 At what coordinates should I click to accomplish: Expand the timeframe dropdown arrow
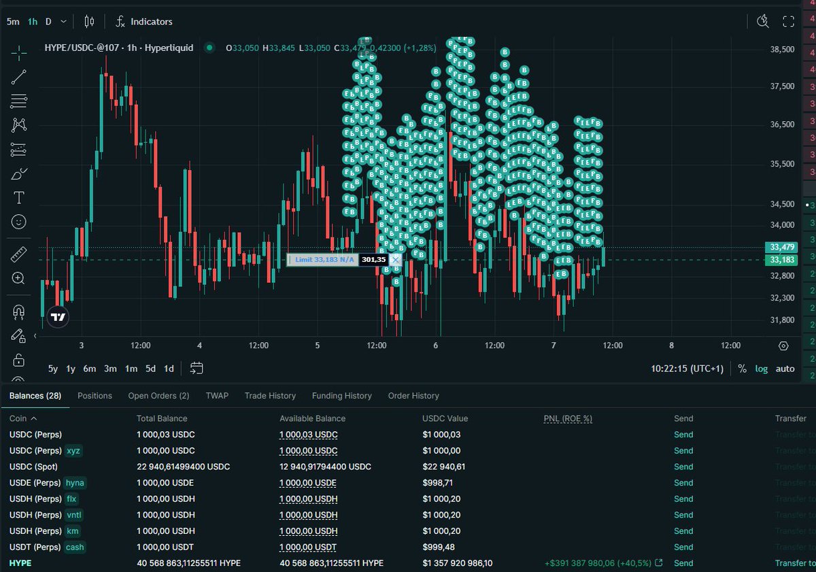point(64,22)
